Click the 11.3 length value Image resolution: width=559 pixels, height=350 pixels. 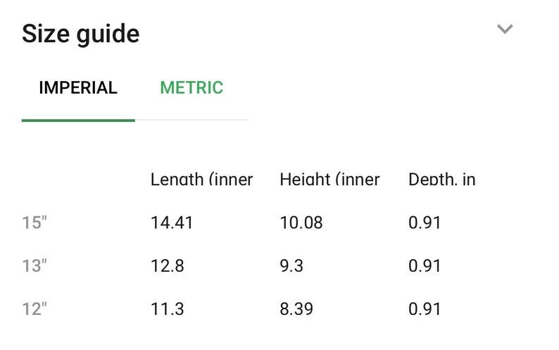(167, 309)
